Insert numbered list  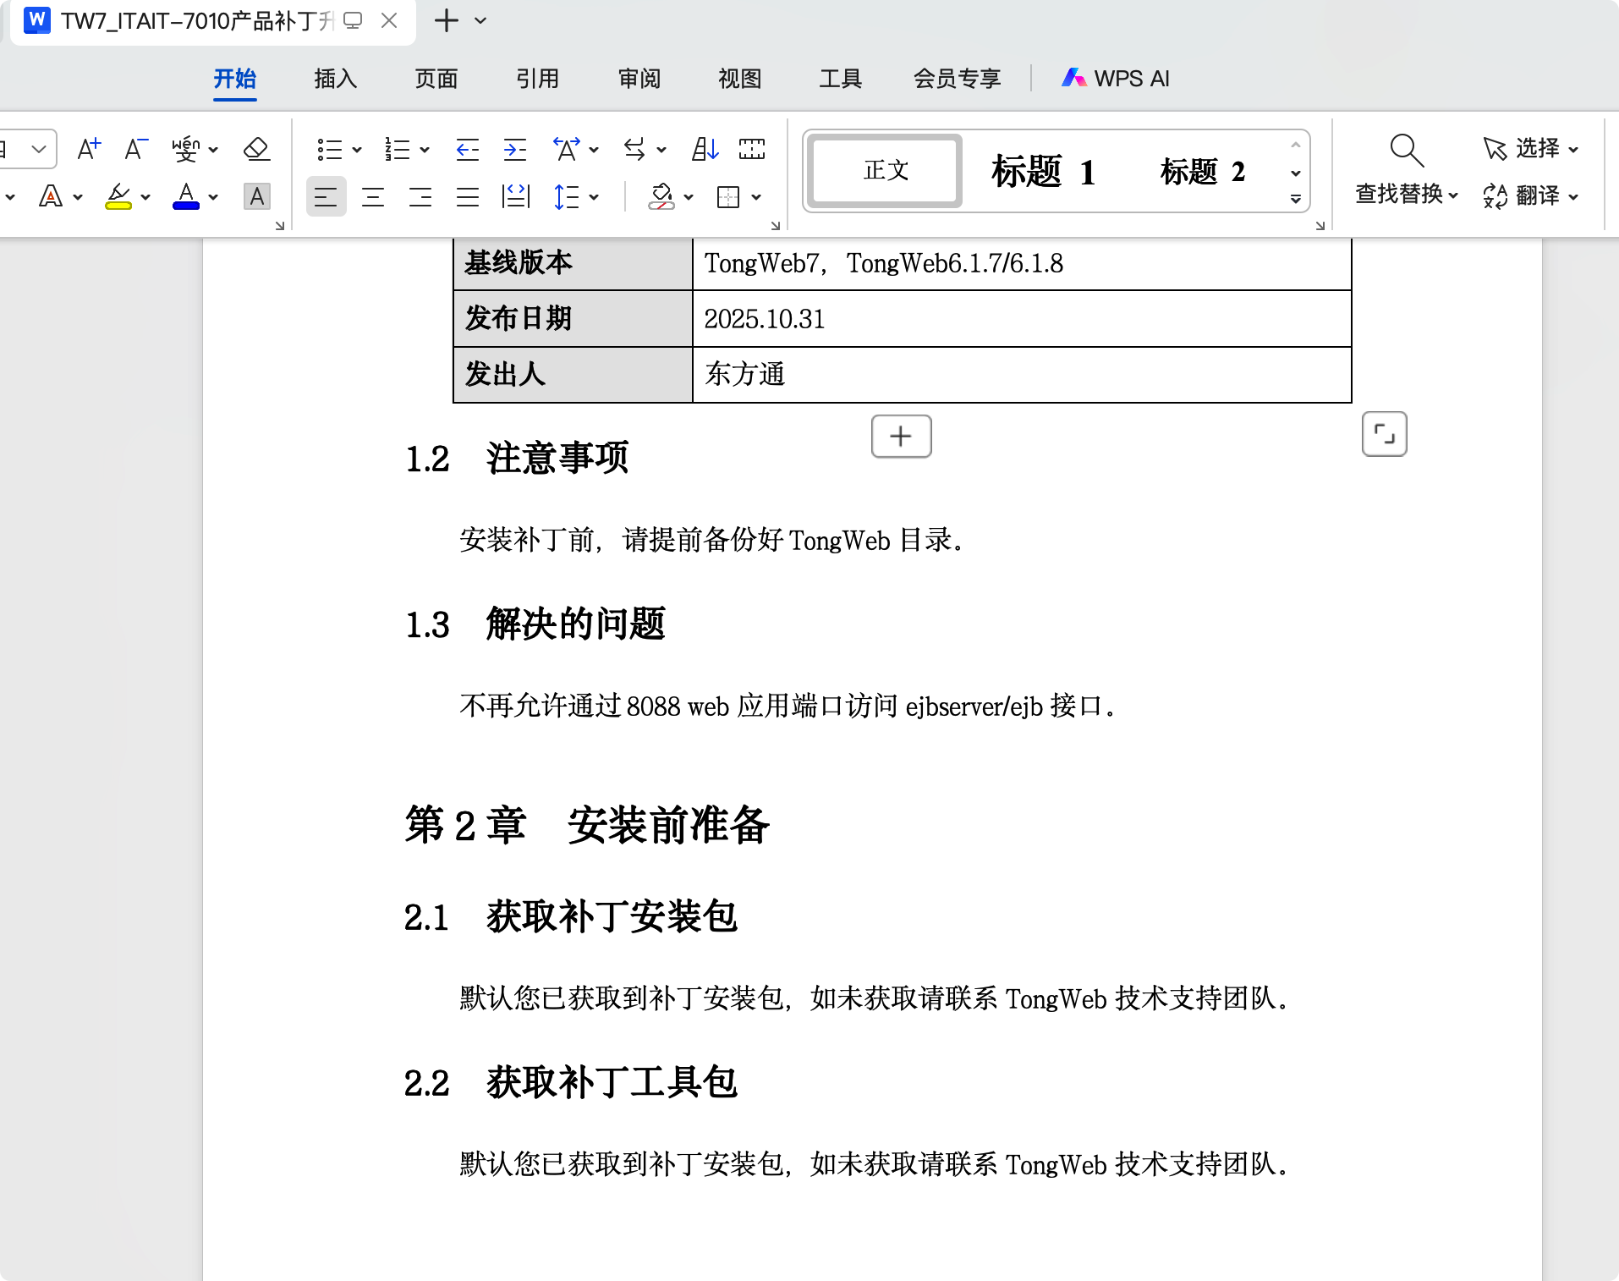tap(397, 150)
